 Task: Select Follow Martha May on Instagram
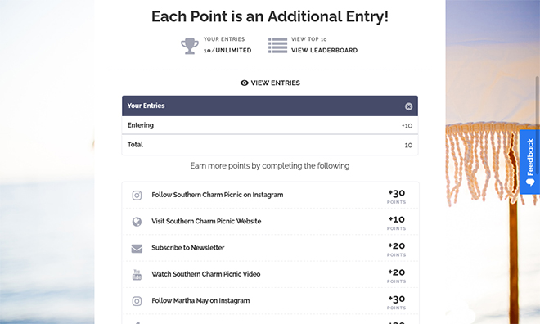click(x=270, y=301)
